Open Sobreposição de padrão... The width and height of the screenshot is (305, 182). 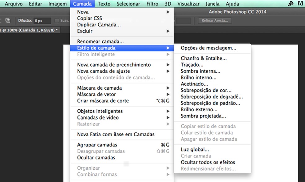(212, 103)
